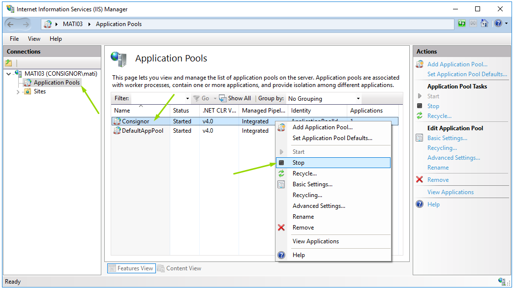Choose Stop from the context menu

click(x=333, y=163)
